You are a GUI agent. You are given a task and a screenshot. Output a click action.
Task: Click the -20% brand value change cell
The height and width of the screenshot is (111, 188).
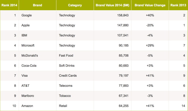coord(150,25)
